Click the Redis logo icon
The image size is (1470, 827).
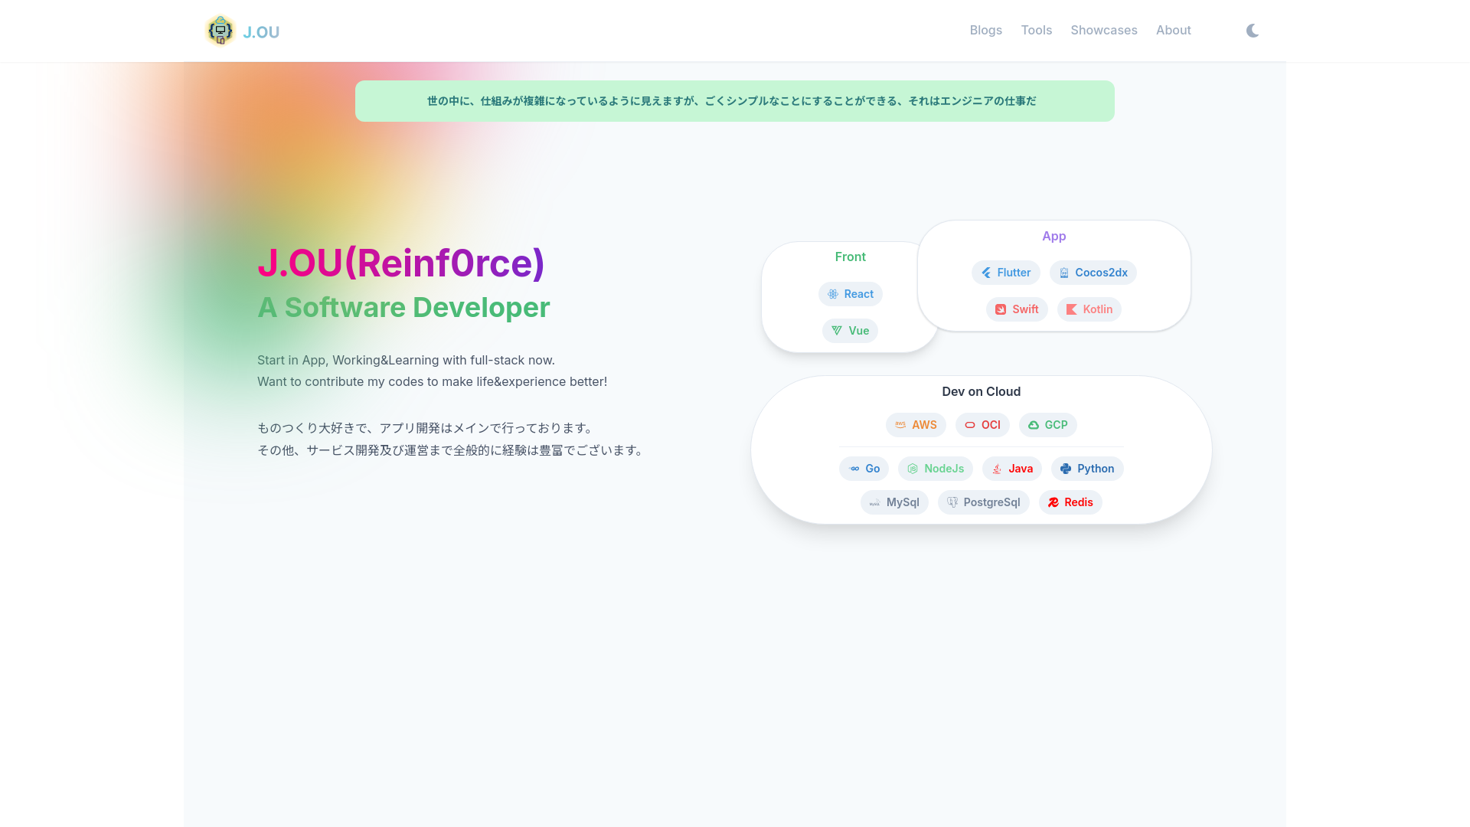(x=1053, y=502)
